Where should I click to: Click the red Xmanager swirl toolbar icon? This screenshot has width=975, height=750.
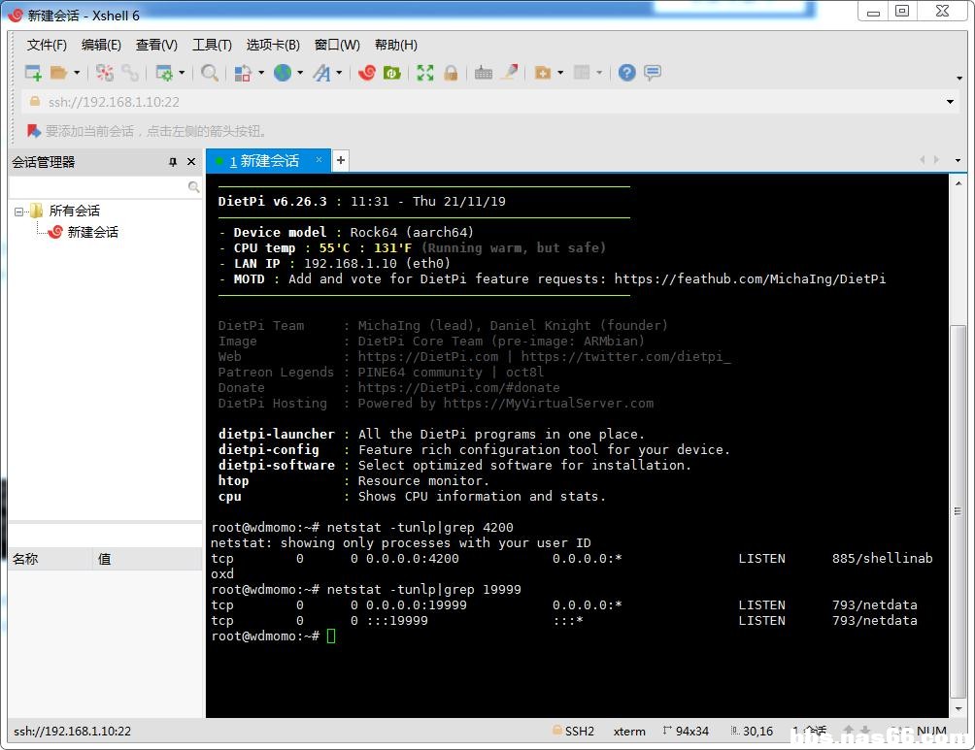tap(367, 73)
